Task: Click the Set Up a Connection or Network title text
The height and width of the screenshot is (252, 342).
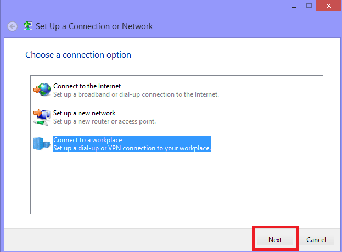Action: 94,26
